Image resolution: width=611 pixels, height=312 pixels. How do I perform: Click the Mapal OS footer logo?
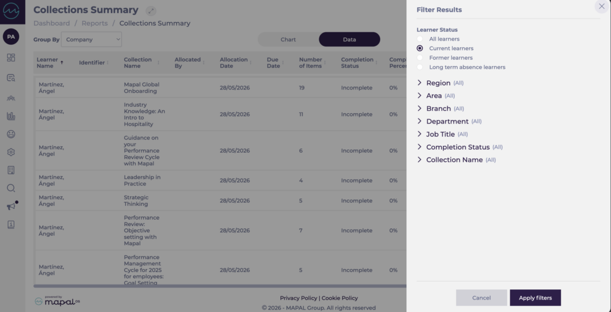[x=57, y=301]
